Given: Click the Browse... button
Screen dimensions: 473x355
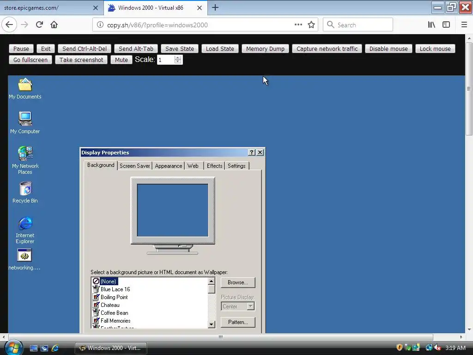Looking at the screenshot, I should point(238,282).
